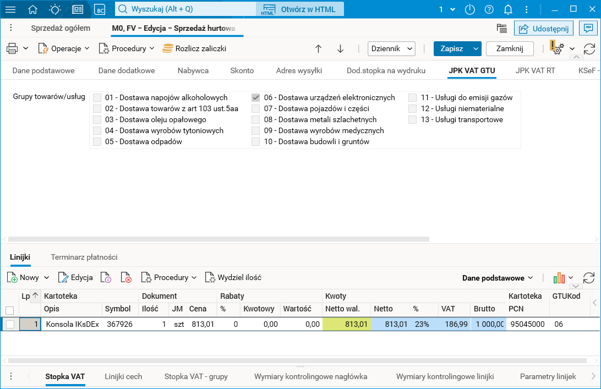The image size is (601, 389).
Task: Click Rozlicz zaliczki coins button
Action: tap(194, 48)
